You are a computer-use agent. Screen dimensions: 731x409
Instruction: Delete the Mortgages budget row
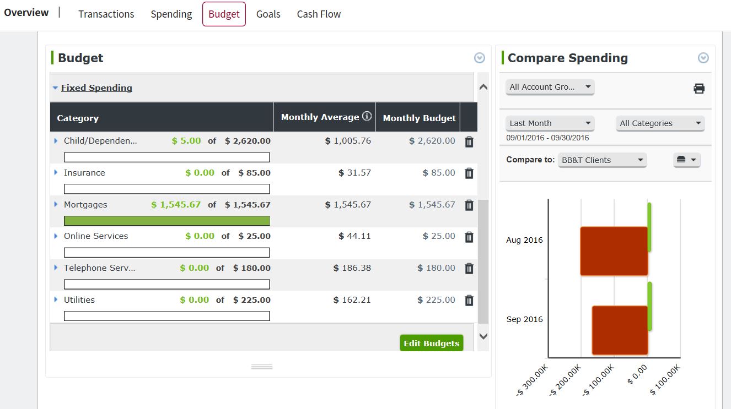point(469,205)
